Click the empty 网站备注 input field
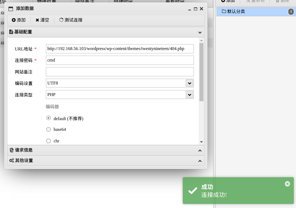The height and width of the screenshot is (208, 296). [x=120, y=72]
